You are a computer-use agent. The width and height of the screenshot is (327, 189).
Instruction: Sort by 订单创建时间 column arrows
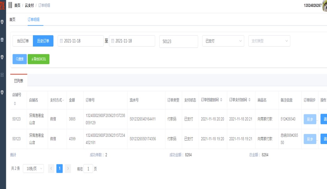[x=221, y=100]
